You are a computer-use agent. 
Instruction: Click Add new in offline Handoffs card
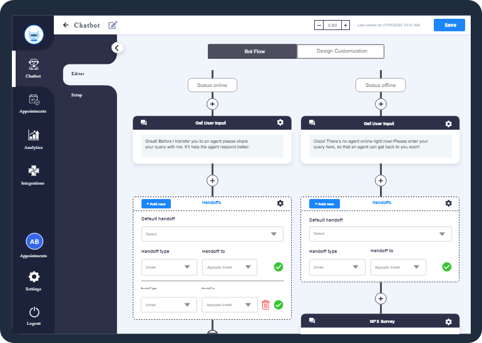point(325,204)
